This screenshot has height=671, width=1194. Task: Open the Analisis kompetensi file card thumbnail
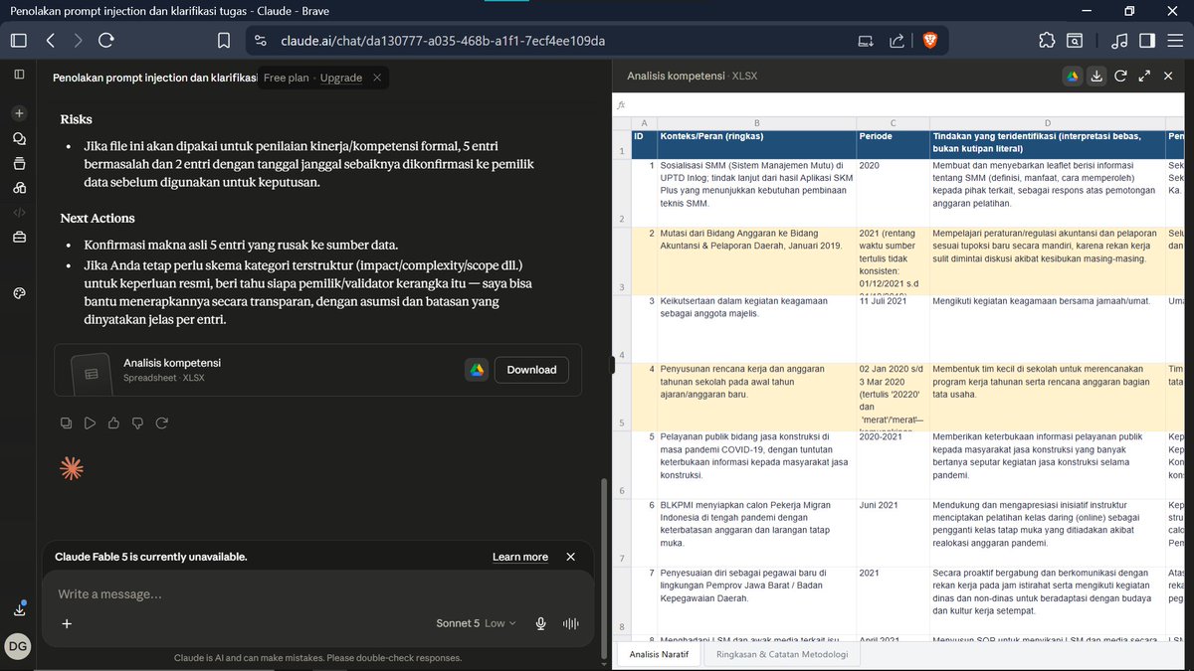pyautogui.click(x=92, y=373)
